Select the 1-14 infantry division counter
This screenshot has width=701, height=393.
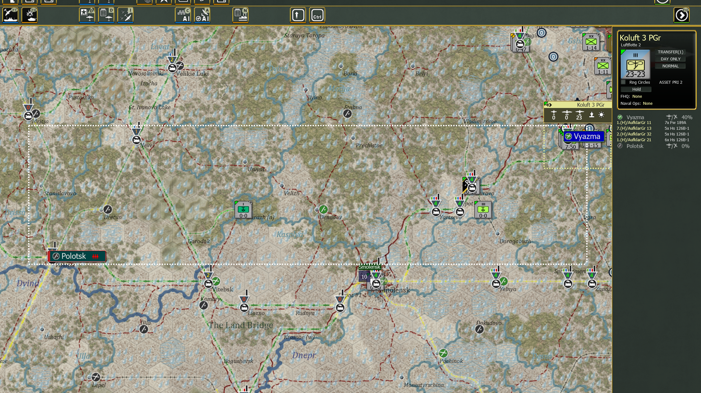591,42
